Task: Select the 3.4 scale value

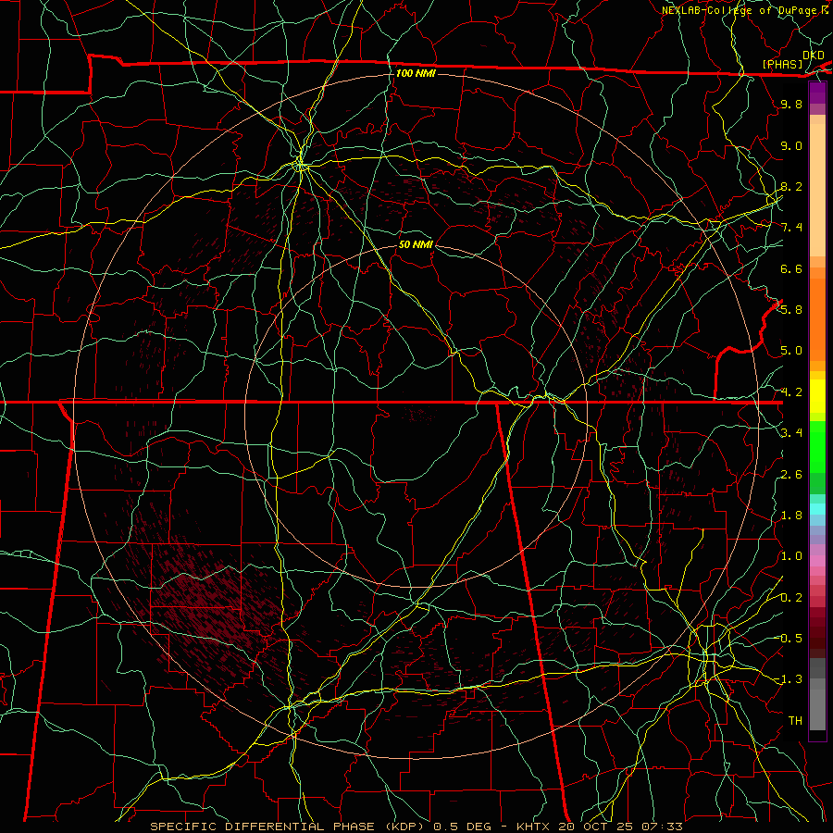Action: [791, 433]
